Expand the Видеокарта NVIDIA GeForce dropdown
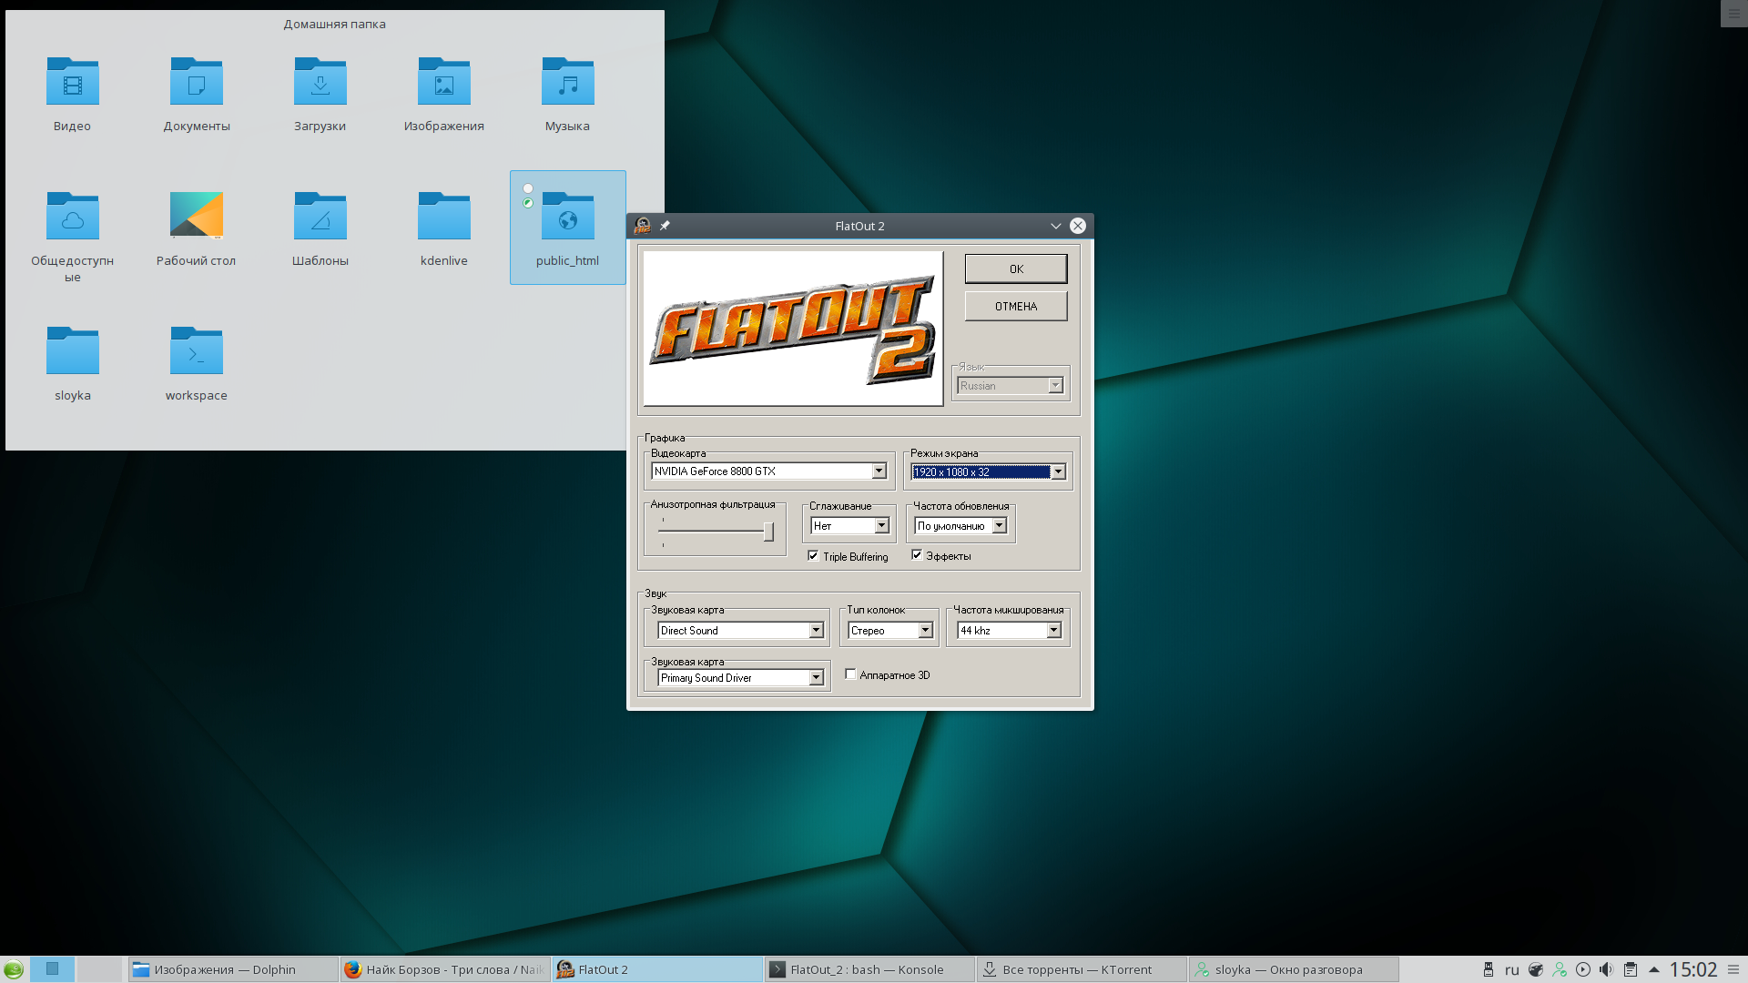 point(879,471)
